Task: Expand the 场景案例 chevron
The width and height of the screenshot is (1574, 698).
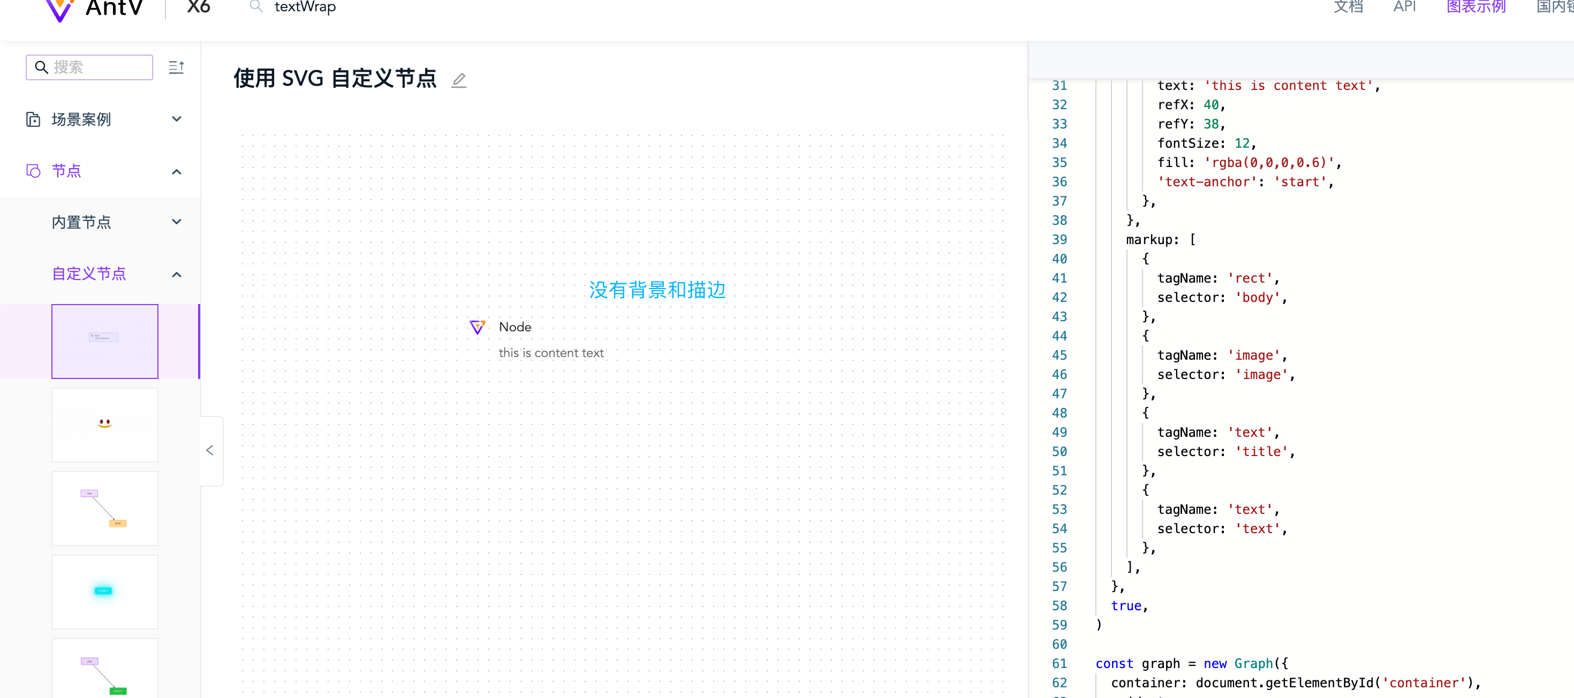Action: click(x=177, y=119)
